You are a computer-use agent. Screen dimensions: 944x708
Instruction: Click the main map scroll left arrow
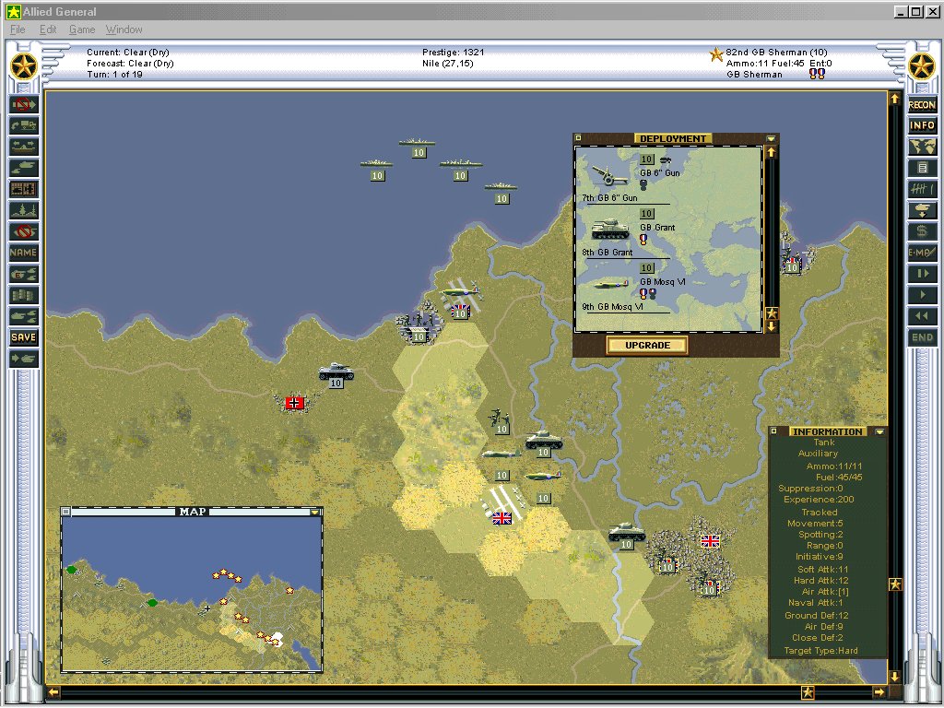pos(53,692)
